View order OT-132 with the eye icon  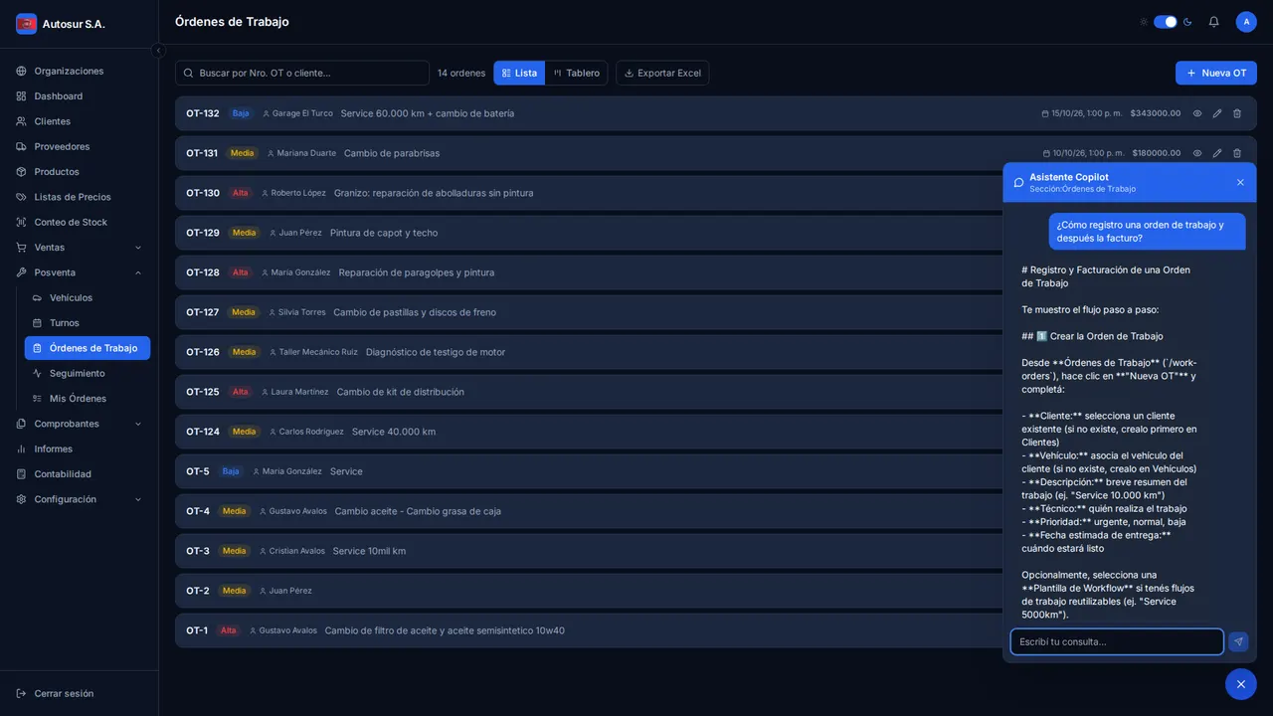point(1197,113)
